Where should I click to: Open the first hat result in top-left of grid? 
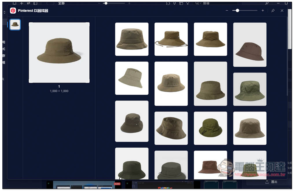coord(132,39)
